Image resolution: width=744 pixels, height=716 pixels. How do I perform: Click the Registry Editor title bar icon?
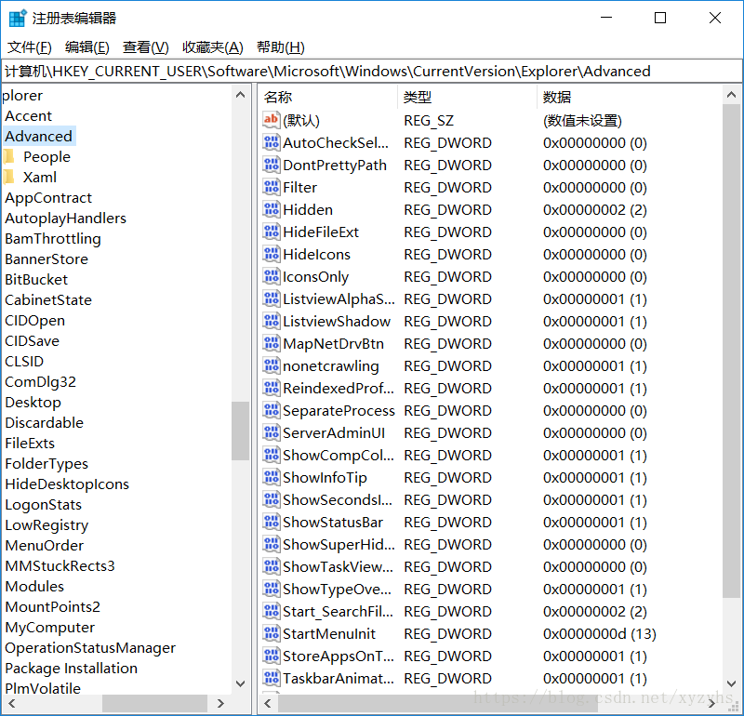pos(18,18)
